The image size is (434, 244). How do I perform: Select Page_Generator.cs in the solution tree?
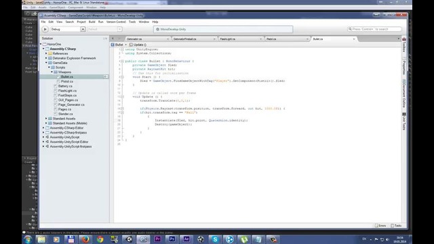[x=71, y=105]
